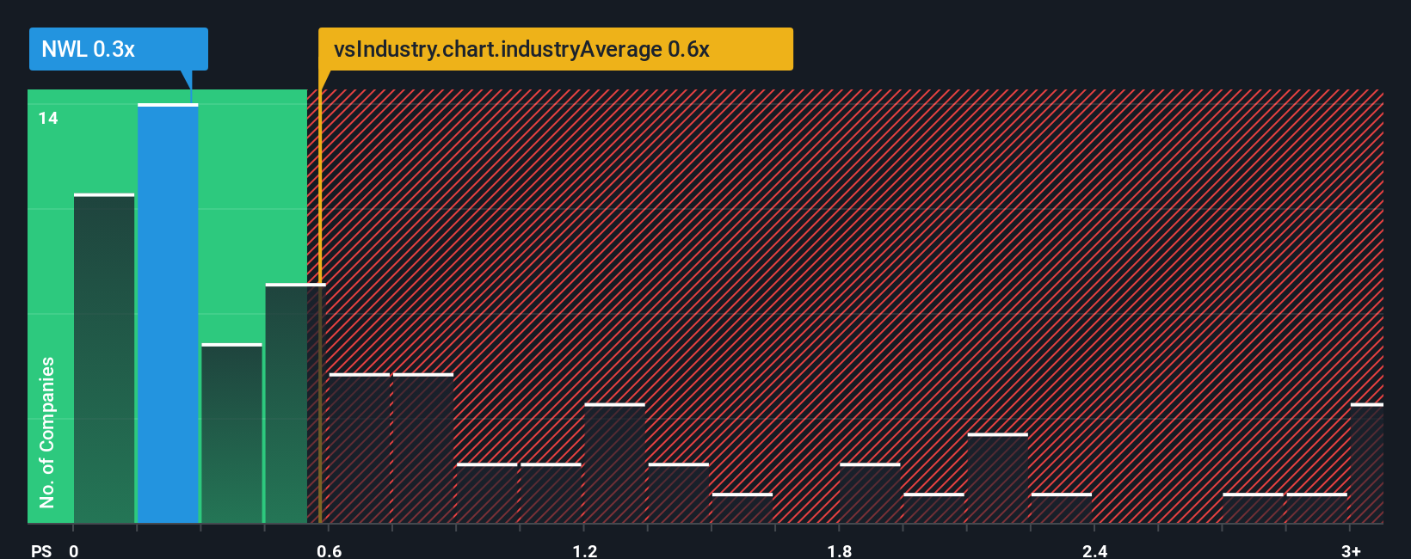The image size is (1411, 559).
Task: Click the orange industry average vertical line
Action: click(320, 306)
